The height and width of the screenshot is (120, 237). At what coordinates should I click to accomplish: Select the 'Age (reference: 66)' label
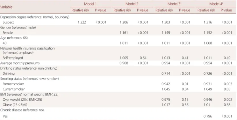[x=14, y=38]
